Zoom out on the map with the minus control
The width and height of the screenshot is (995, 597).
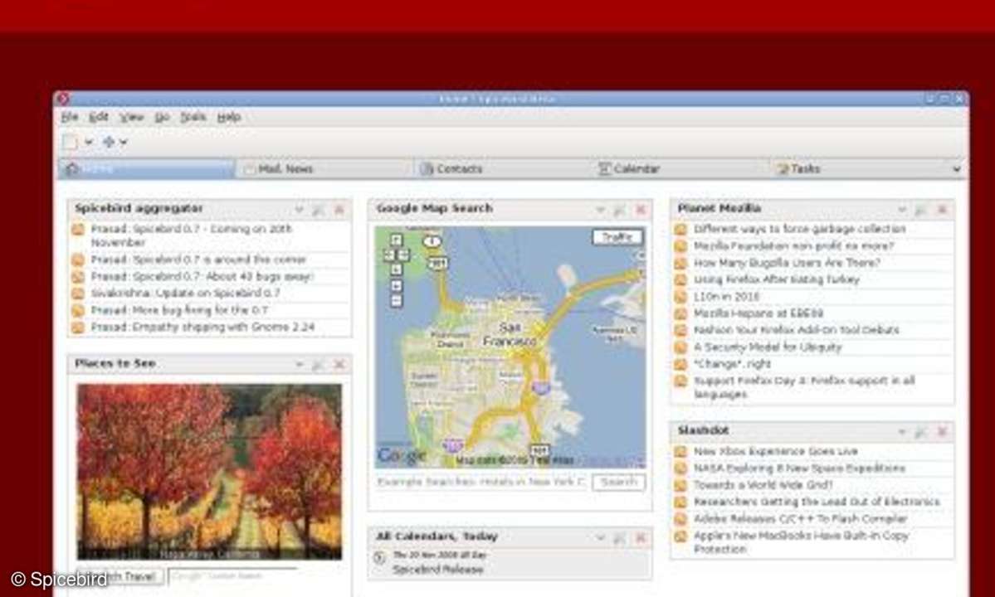pos(397,301)
